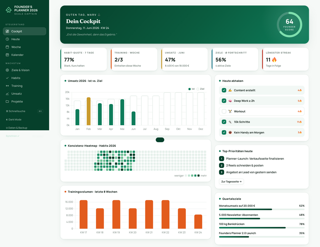The height and width of the screenshot is (247, 320).
Task: Open Schnellsuche in the sidebar
Action: coord(24,111)
